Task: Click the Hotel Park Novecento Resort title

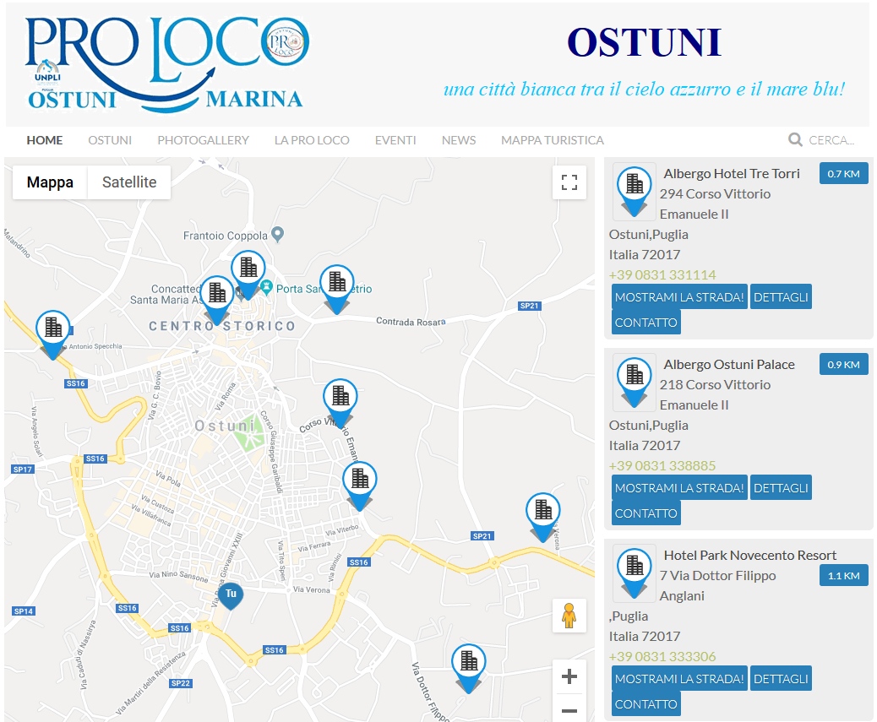Action: 750,555
